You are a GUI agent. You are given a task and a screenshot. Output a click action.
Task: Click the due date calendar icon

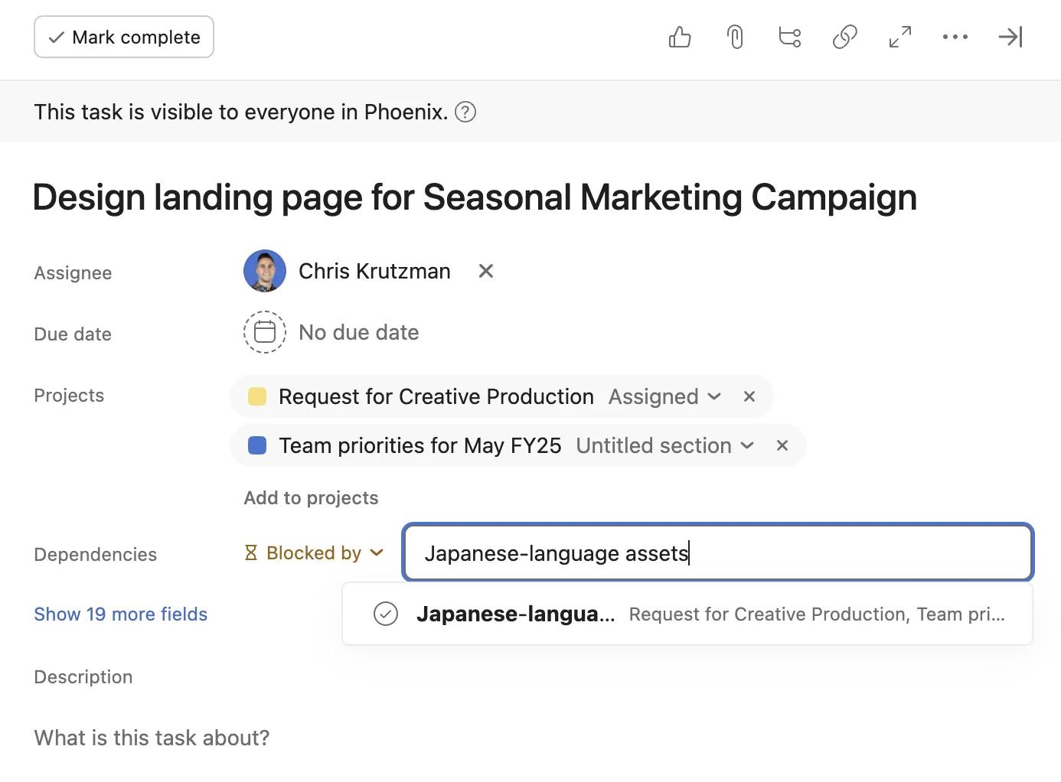pos(265,332)
